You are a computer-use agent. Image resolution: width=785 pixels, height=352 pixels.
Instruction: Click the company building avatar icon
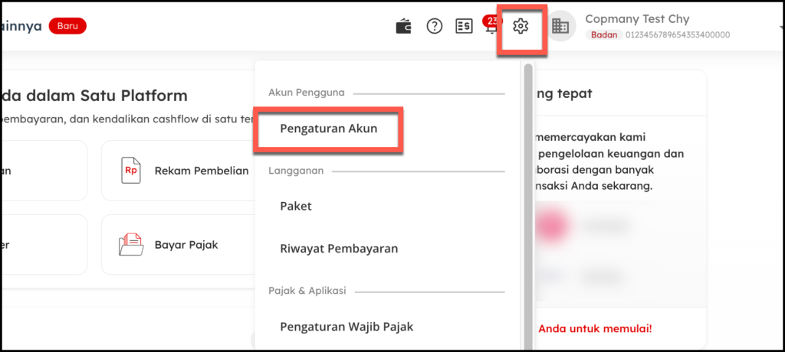[560, 27]
